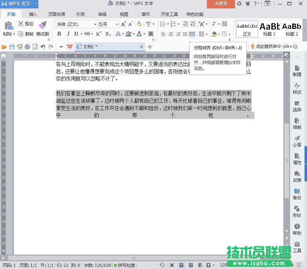
Task: Click the font color A swatch
Action: pos(139,34)
